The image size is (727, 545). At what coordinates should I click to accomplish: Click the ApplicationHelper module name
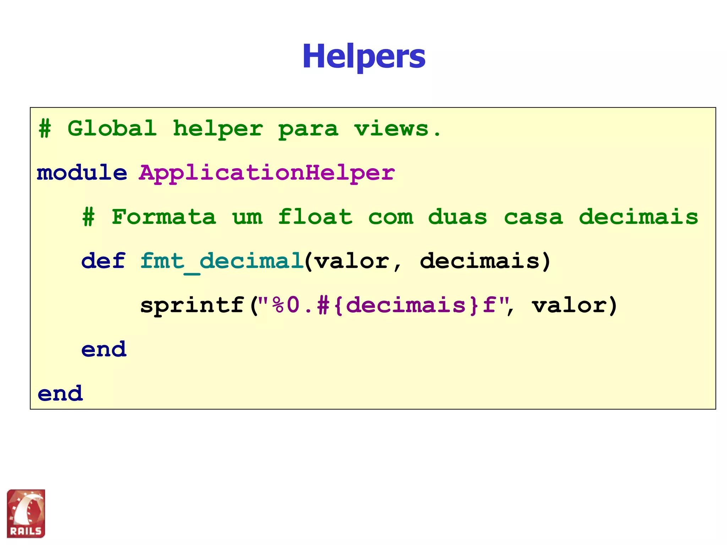(267, 174)
